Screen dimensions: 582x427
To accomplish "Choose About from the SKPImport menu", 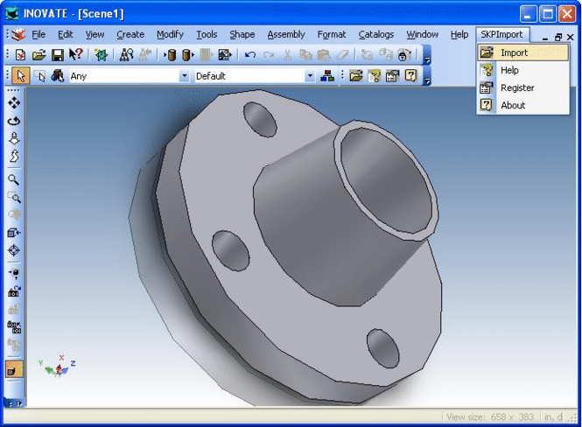I will tap(523, 105).
